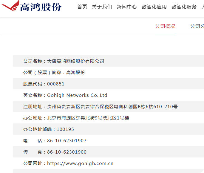Click the postal code 100195

(65, 129)
